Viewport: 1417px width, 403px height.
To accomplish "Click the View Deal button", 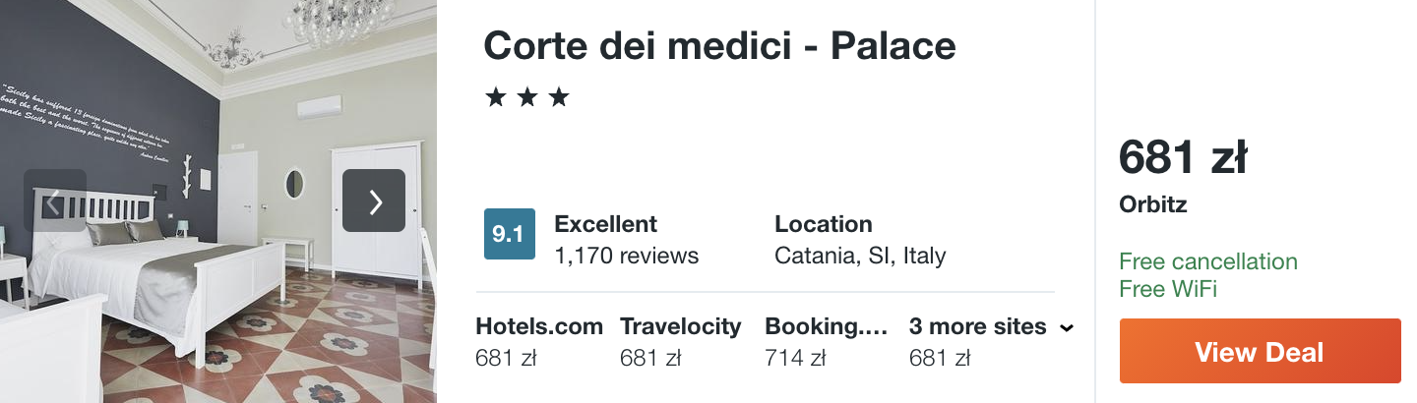I will point(1260,351).
